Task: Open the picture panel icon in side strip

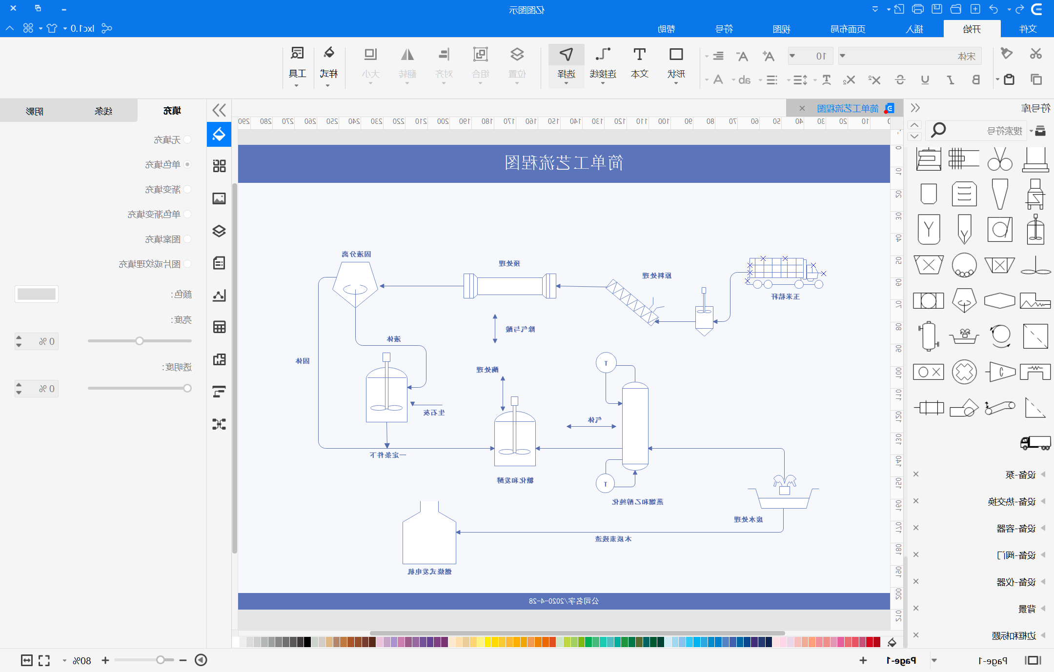Action: click(x=219, y=198)
